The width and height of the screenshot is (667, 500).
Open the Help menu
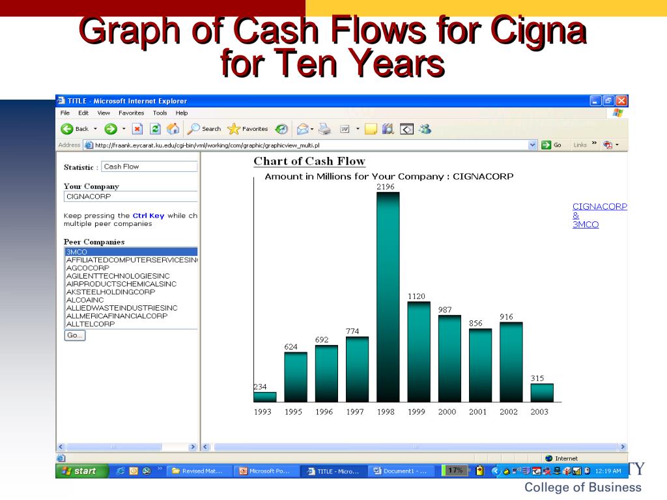coord(182,113)
